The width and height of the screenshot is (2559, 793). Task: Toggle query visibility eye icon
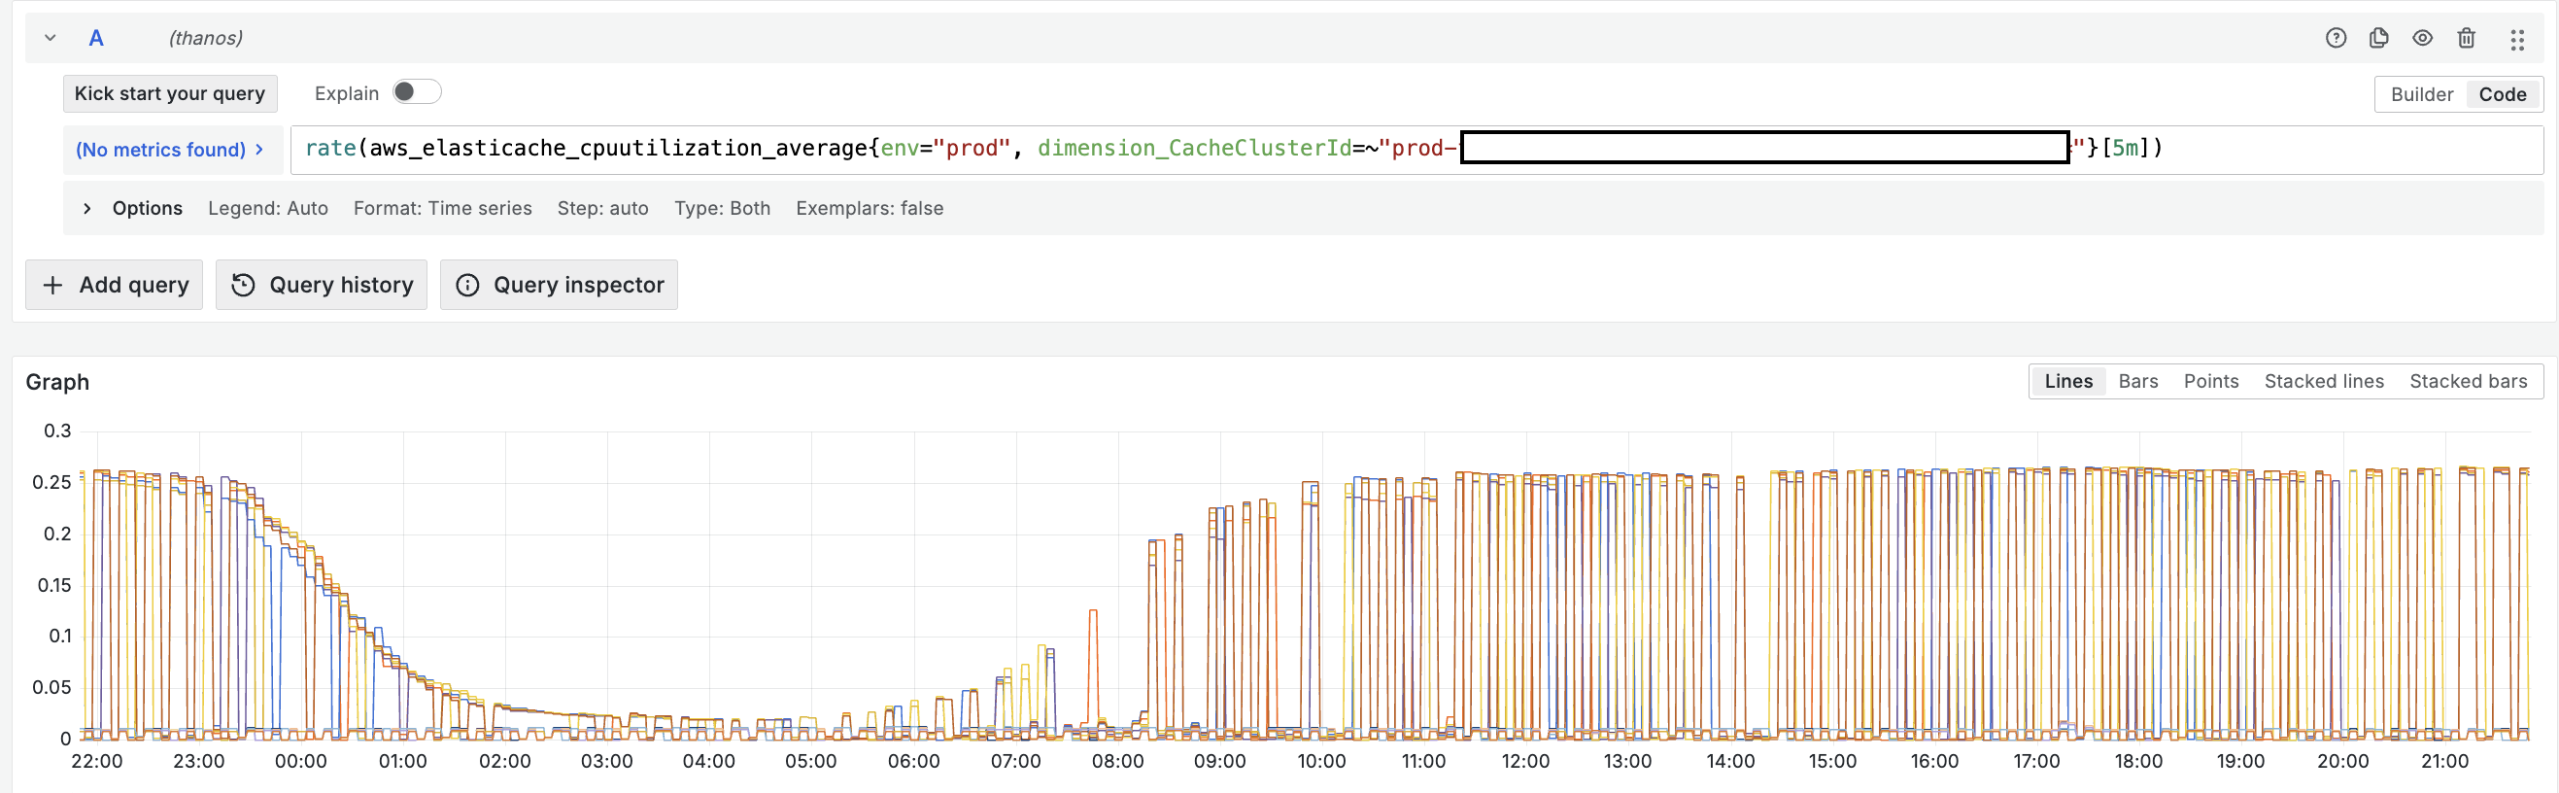point(2422,38)
